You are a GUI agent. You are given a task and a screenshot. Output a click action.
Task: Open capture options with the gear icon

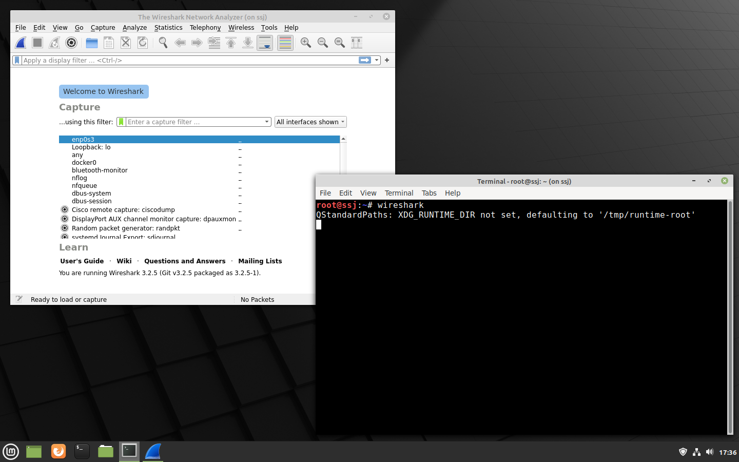point(71,43)
